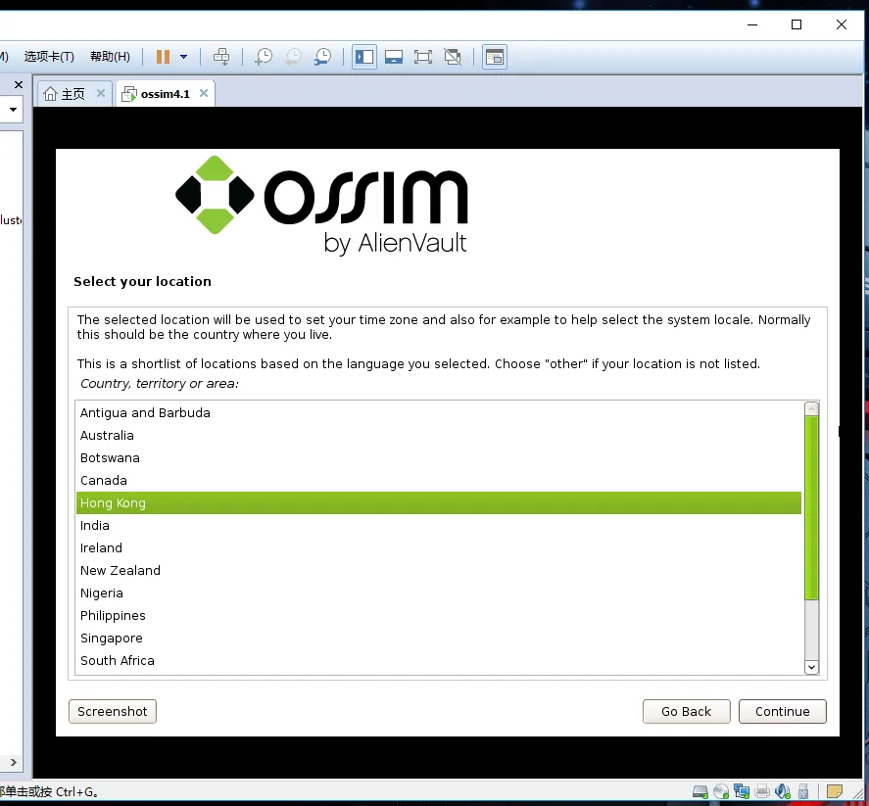Close the ossim4.1 tab

[x=204, y=93]
